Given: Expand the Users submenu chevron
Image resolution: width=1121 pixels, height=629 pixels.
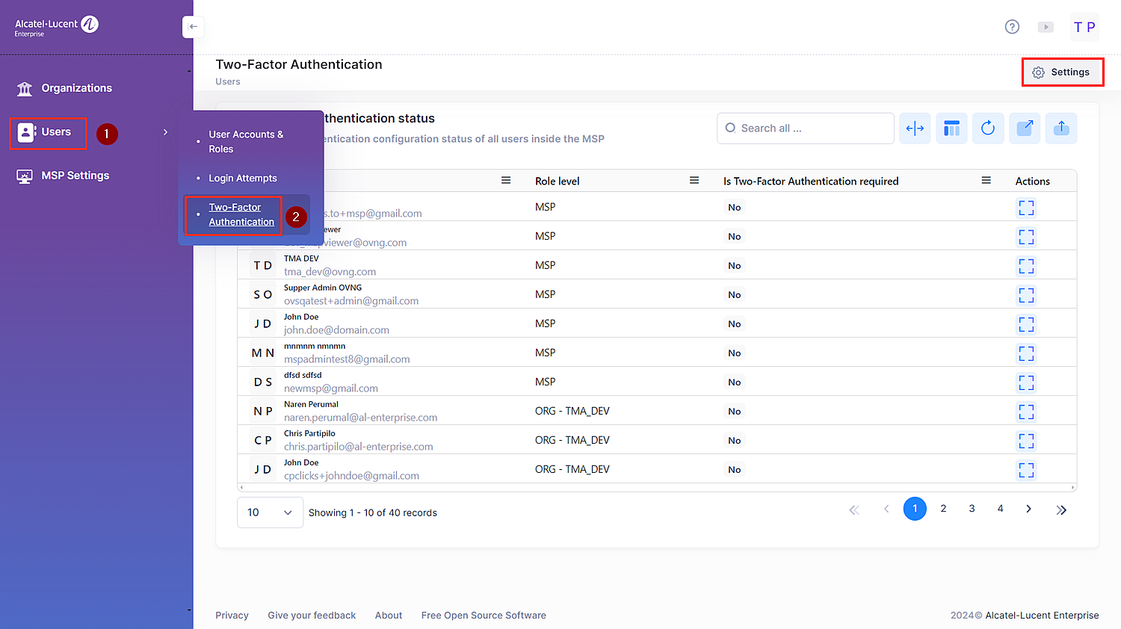Looking at the screenshot, I should (x=165, y=132).
